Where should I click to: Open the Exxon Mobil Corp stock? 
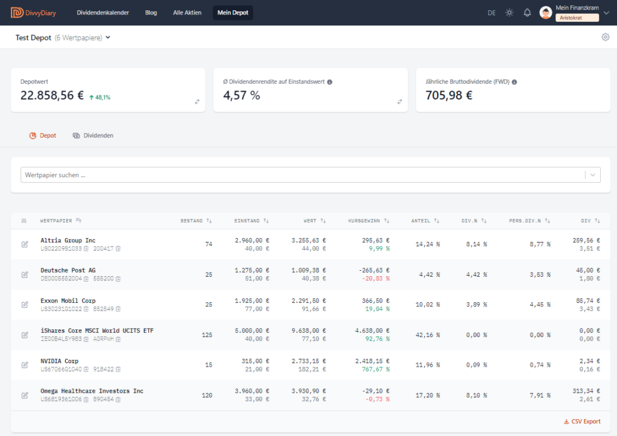(x=67, y=300)
